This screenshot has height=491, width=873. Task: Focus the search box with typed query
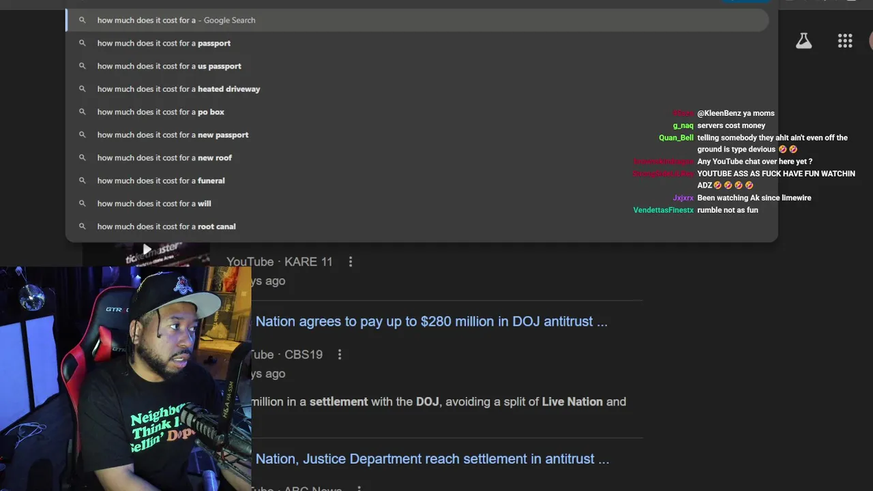pyautogui.click(x=417, y=20)
